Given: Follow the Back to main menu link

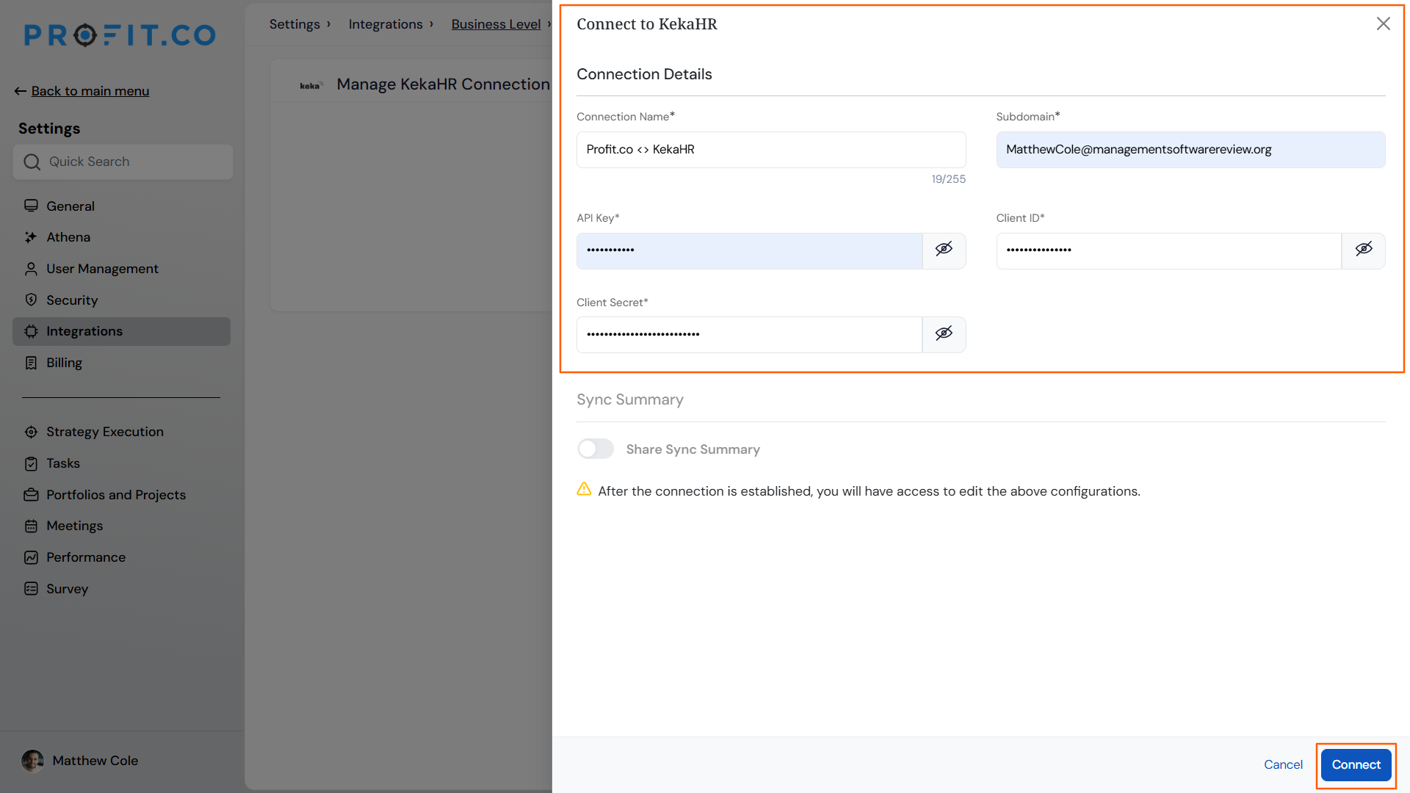Looking at the screenshot, I should 90,91.
